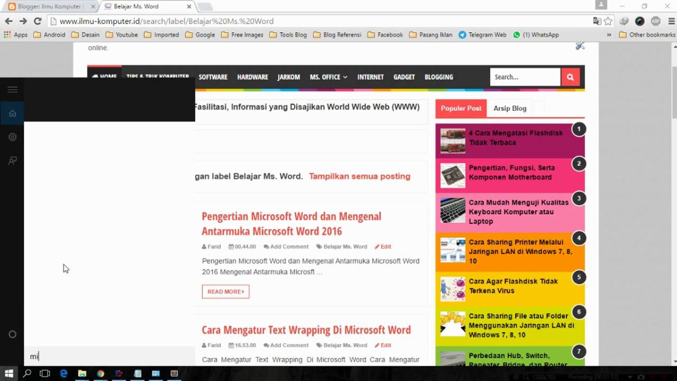This screenshot has width=677, height=381.
Task: Close the Belajar Ms. Word tab
Action: (x=189, y=6)
